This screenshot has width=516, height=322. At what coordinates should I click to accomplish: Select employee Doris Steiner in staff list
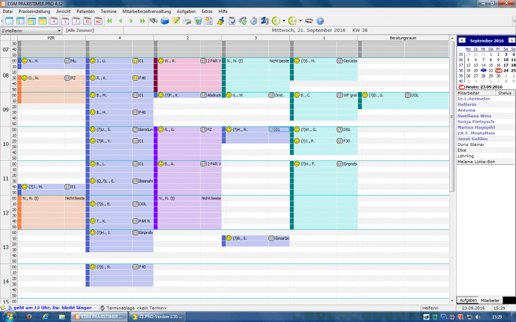471,145
